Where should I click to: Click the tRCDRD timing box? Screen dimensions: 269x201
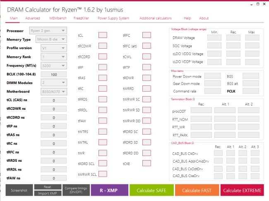103,57
